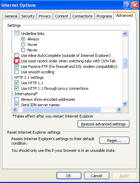Select the Never underline links option
Screen dimensions: 140x183
23,50
